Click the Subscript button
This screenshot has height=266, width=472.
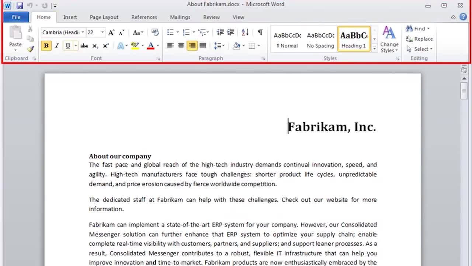click(x=95, y=46)
